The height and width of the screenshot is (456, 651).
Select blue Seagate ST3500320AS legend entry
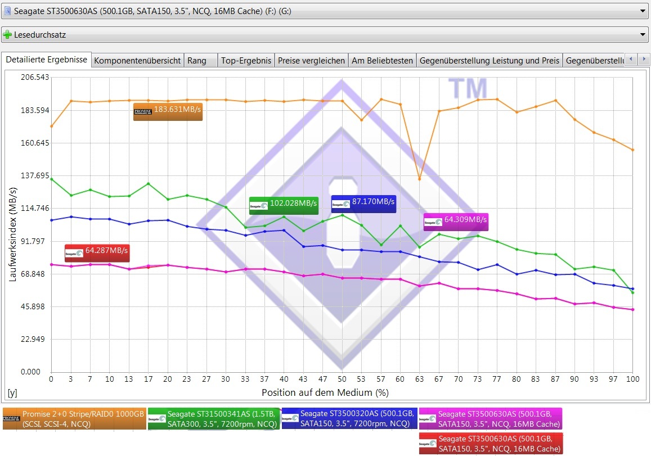349,418
